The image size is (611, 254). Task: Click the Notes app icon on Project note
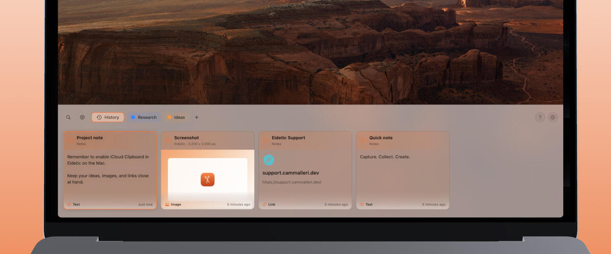(x=70, y=140)
